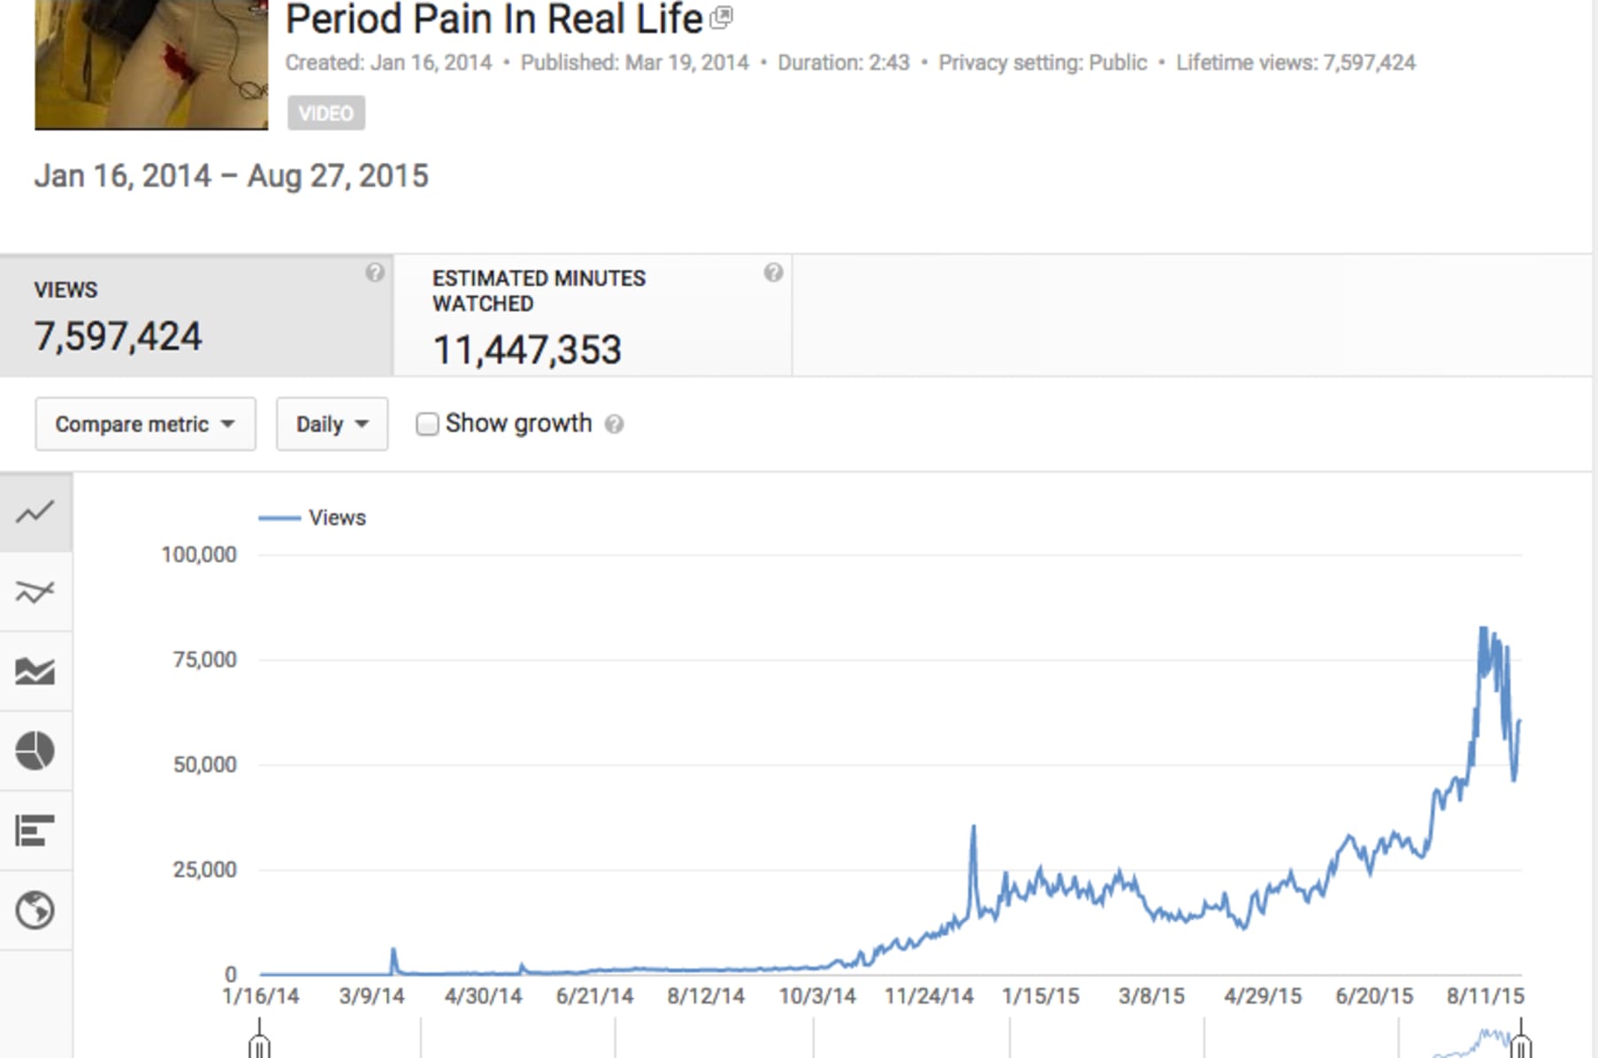Screen dimensions: 1598x1058
Task: Click the left date range slider handle
Action: [x=259, y=1046]
